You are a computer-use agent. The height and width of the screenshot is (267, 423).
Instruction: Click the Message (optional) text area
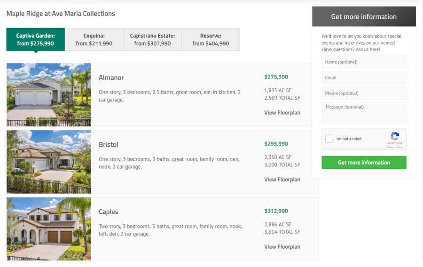coord(364,113)
